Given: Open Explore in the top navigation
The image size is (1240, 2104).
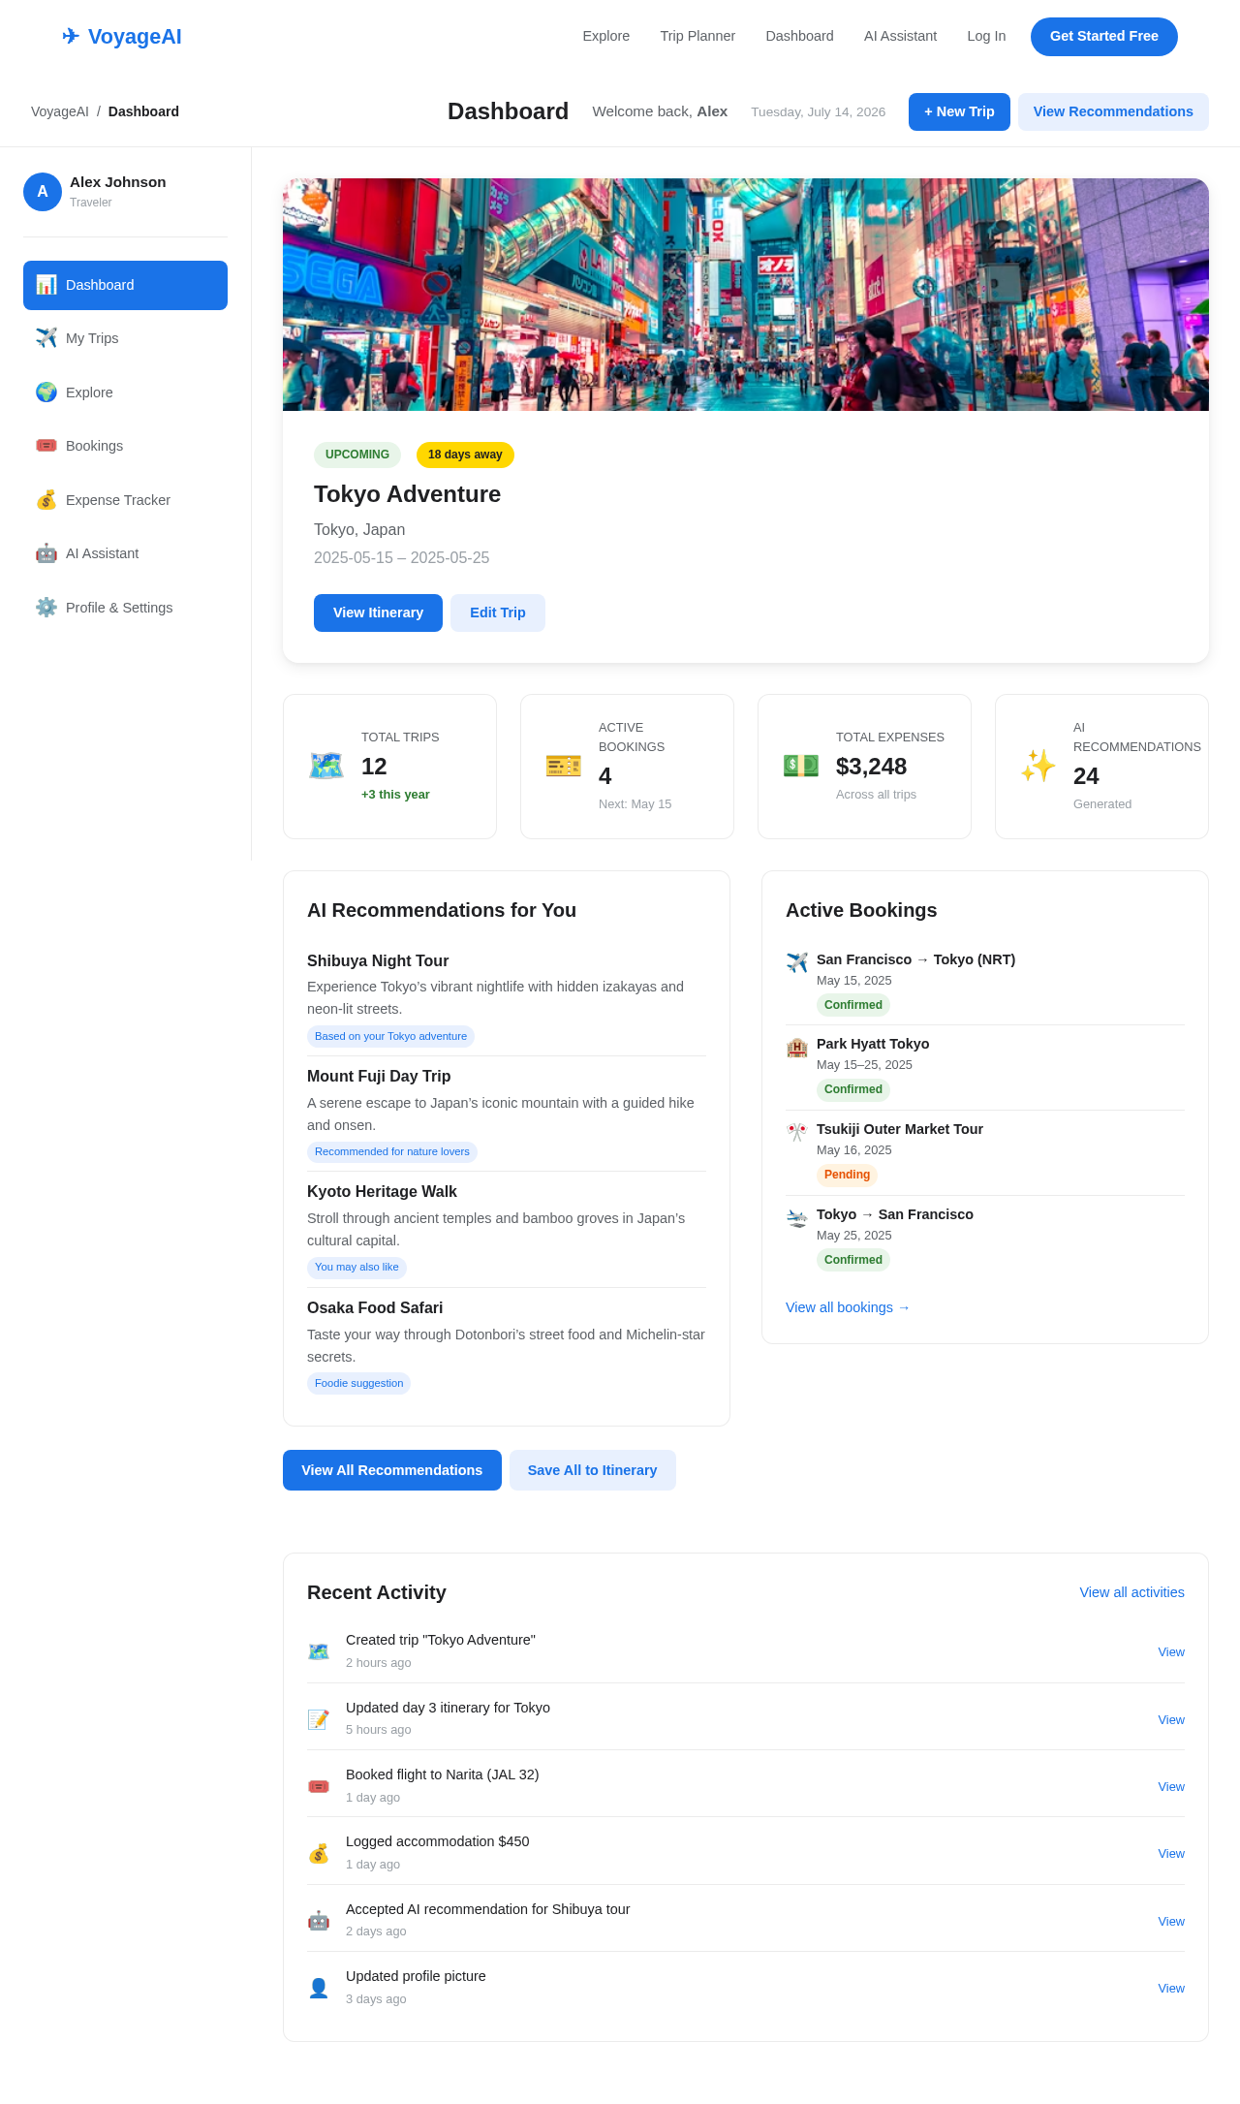Looking at the screenshot, I should point(606,36).
